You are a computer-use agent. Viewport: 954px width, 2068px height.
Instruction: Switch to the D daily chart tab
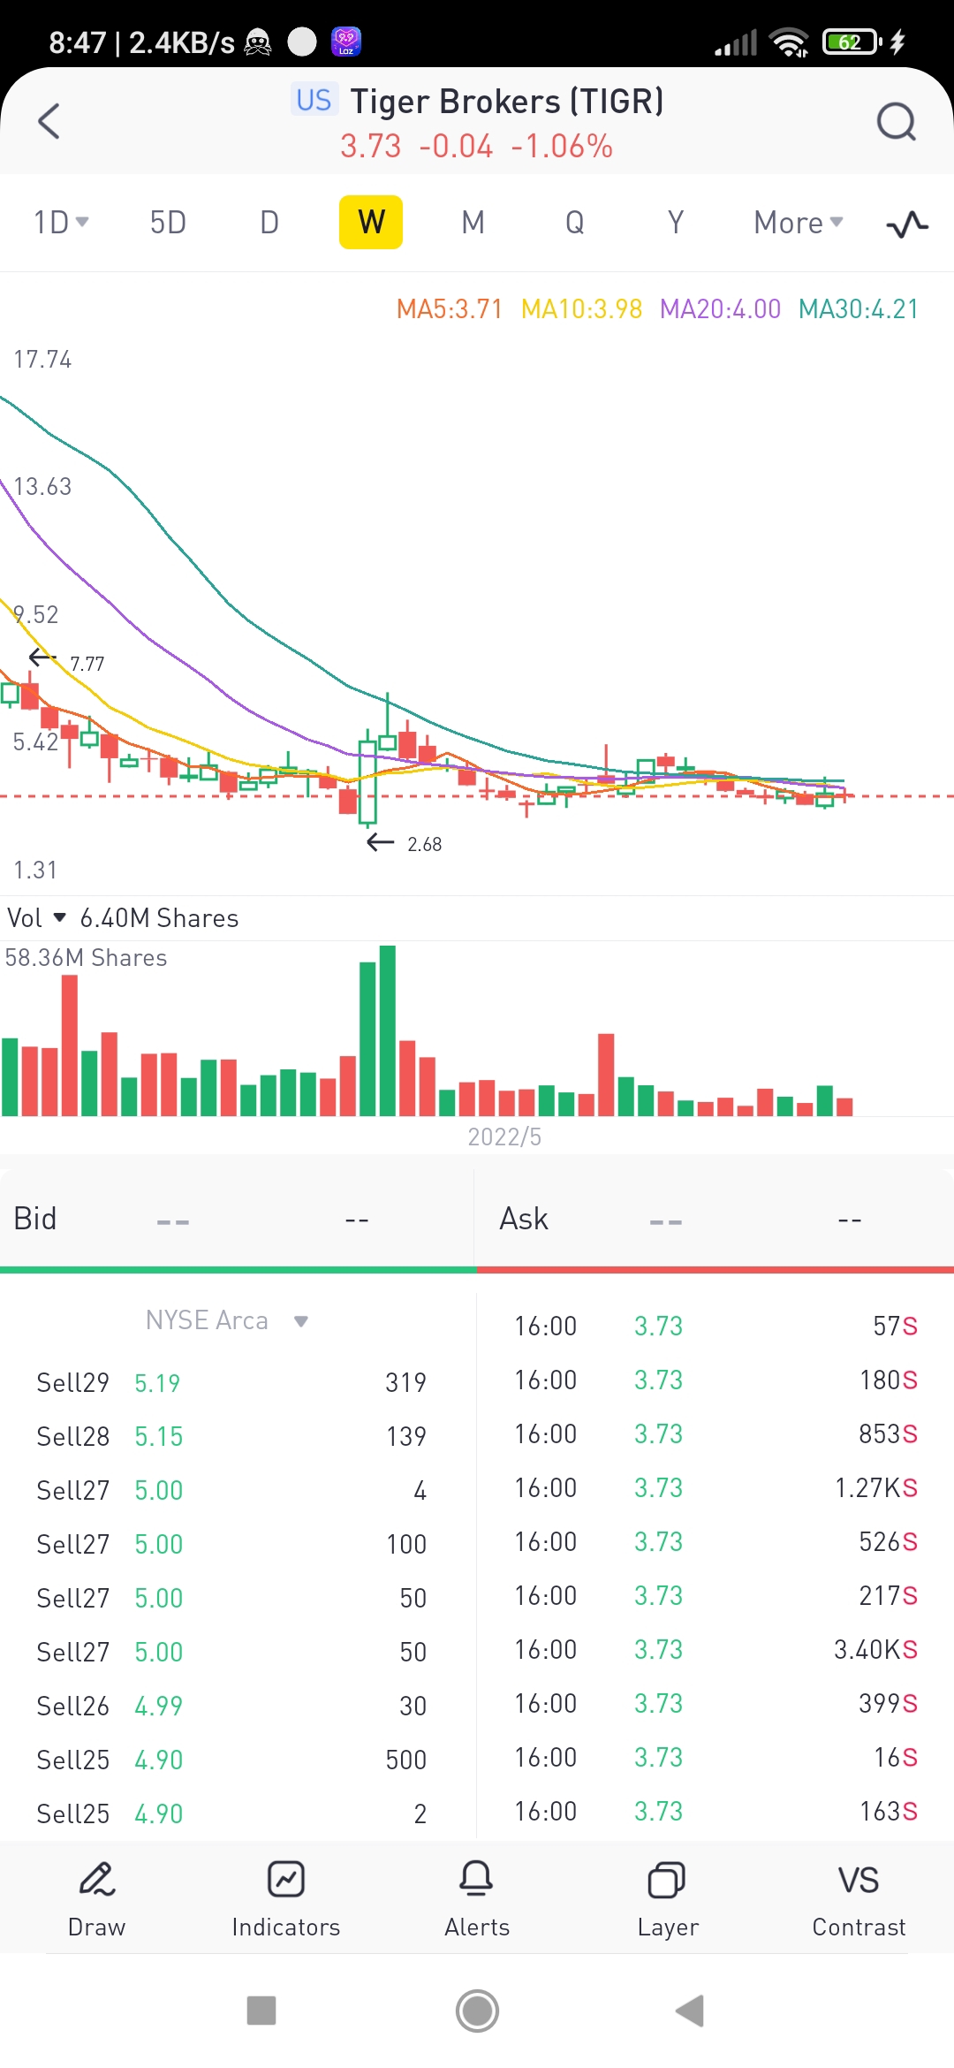pyautogui.click(x=269, y=223)
